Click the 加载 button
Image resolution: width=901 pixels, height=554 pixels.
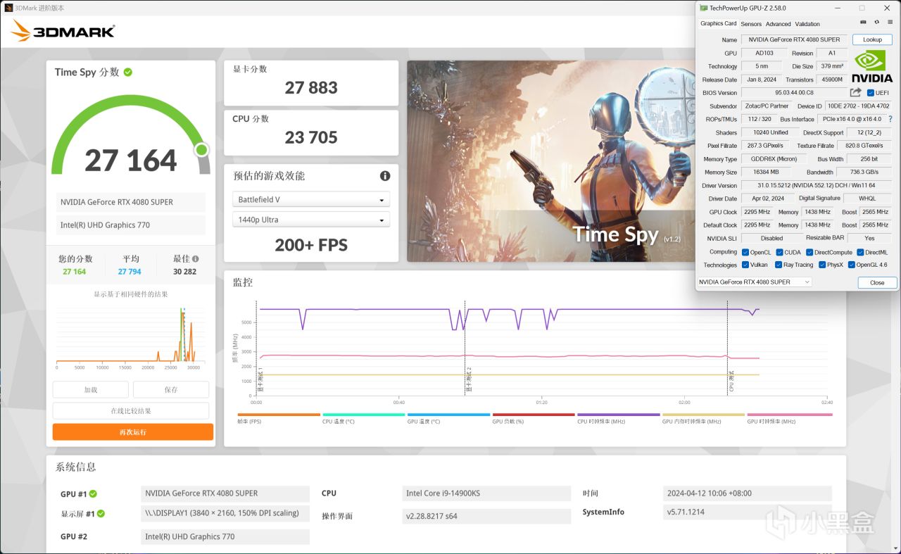coord(91,390)
